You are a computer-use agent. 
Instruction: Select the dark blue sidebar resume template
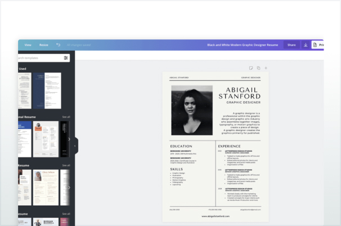(x=47, y=91)
